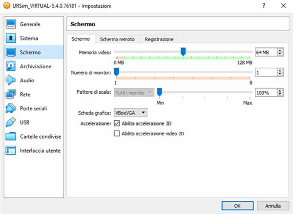The image size is (293, 214).
Task: Enable the Abilita accelerazione 3D checkbox
Action: (x=117, y=123)
